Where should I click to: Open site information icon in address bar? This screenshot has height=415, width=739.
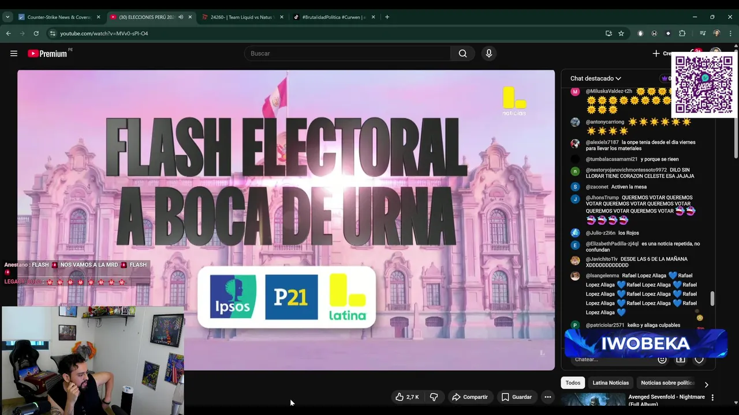coord(52,33)
